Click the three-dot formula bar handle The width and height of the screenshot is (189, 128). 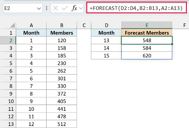coord(47,8)
